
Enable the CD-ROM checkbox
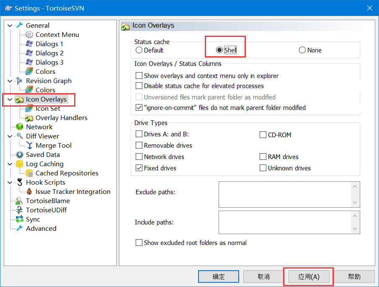pos(263,135)
